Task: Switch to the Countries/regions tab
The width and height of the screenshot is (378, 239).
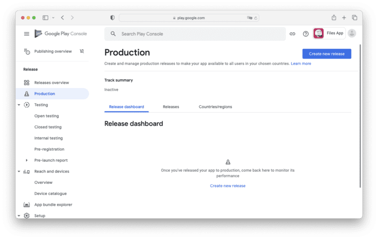Action: click(x=215, y=107)
